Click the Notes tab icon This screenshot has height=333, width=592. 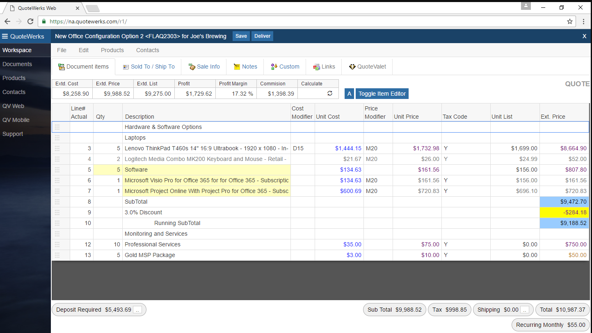(237, 67)
